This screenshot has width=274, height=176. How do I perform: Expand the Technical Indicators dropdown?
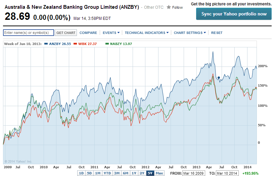[x=147, y=33]
